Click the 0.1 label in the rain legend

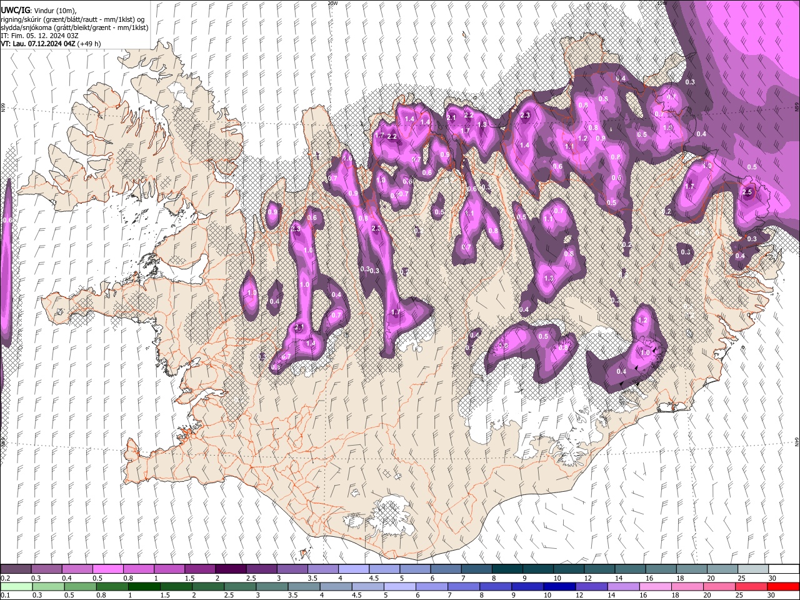(5, 595)
